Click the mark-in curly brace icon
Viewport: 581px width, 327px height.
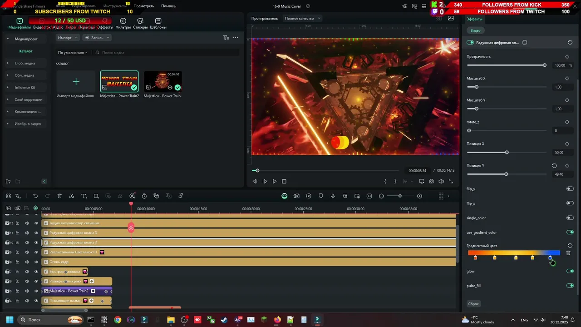385,181
